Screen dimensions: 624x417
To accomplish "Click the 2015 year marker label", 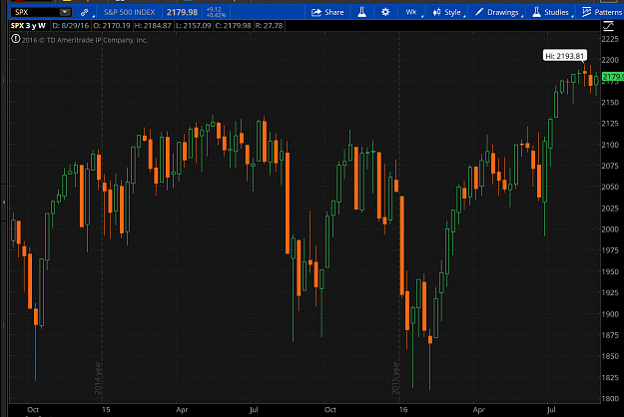I will (395, 378).
